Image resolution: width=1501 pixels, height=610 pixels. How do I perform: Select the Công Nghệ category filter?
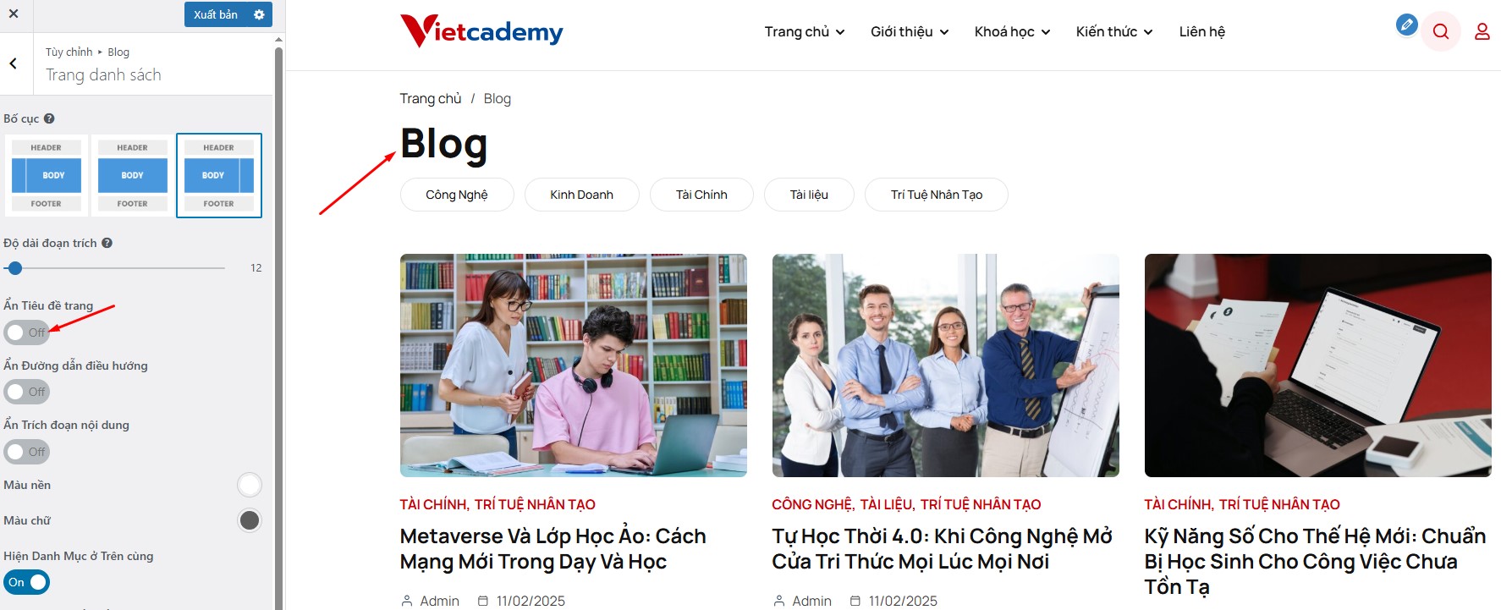pyautogui.click(x=457, y=195)
